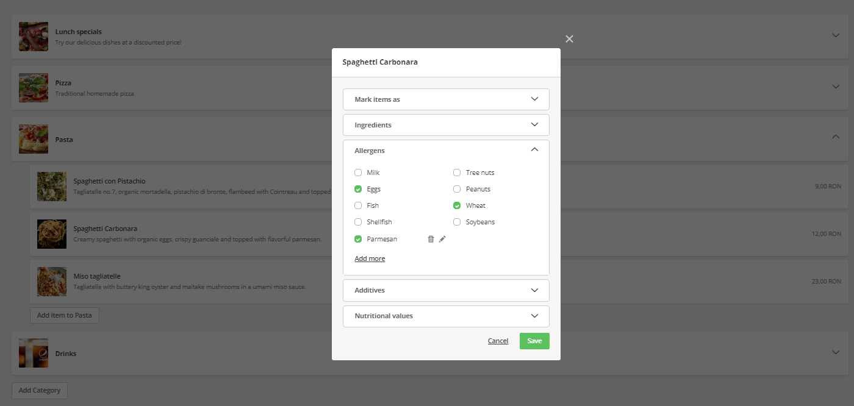Screen dimensions: 854x406
Task: Collapse the Pasta category
Action: click(x=835, y=137)
